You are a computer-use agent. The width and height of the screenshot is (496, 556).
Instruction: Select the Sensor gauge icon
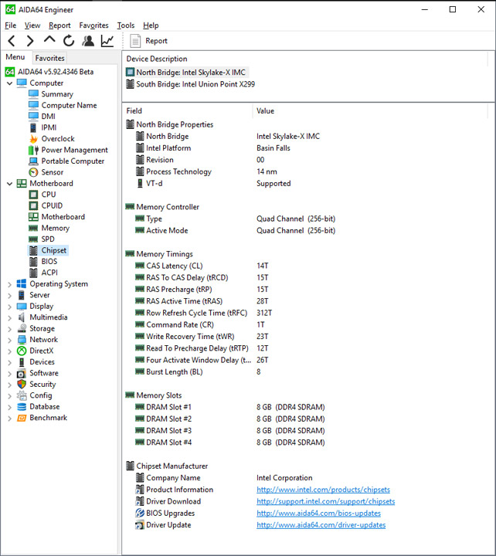pyautogui.click(x=33, y=172)
